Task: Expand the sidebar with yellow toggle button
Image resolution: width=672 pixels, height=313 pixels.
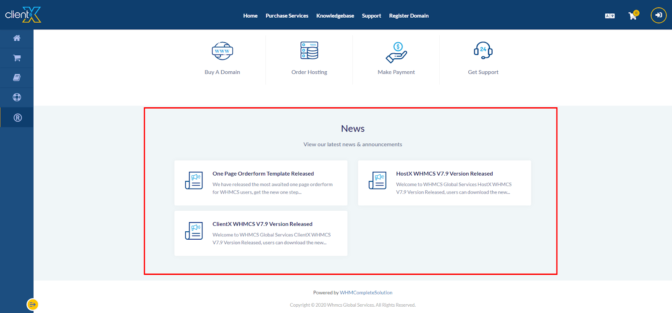Action: [32, 304]
